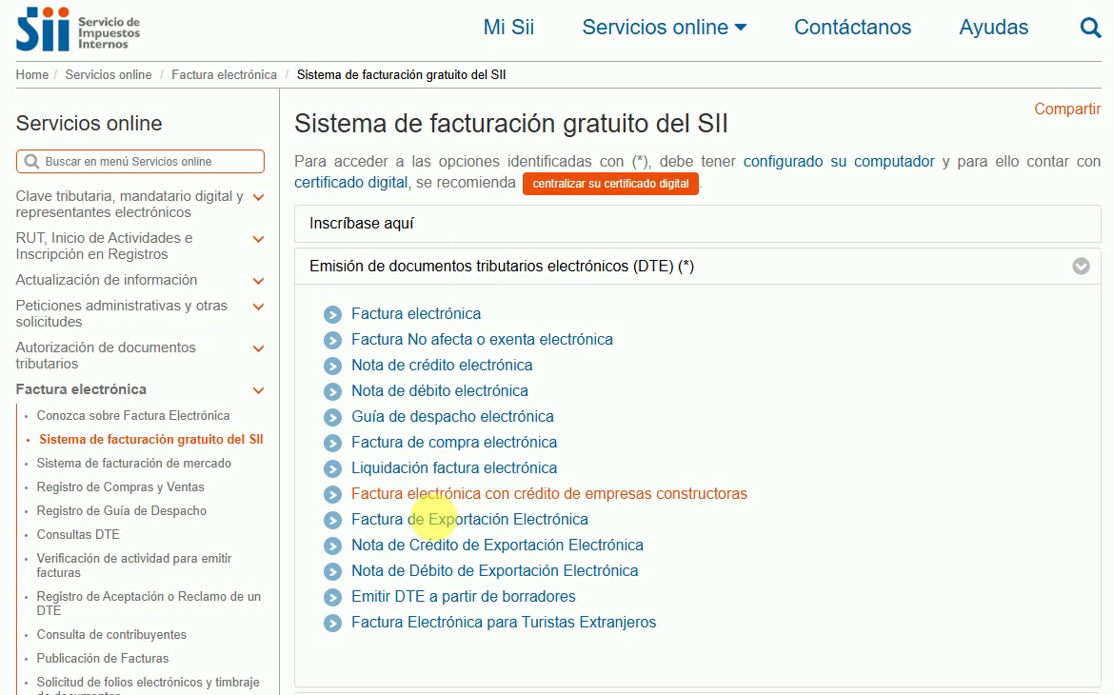Image resolution: width=1114 pixels, height=695 pixels.
Task: Select Registro de Compras y Ventas in sidebar
Action: click(120, 486)
